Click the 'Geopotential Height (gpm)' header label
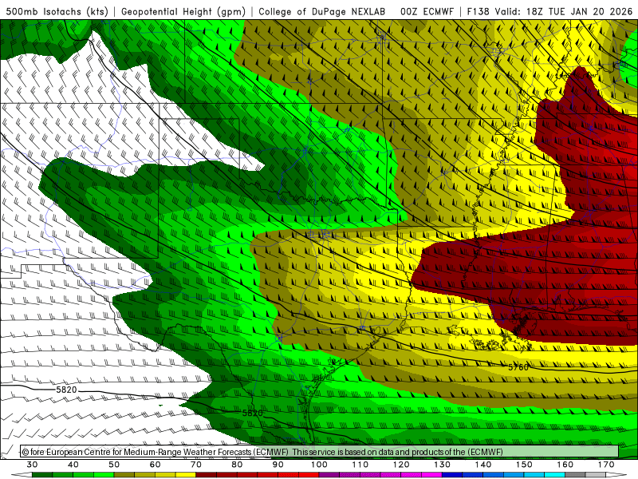Image resolution: width=638 pixels, height=479 pixels. pyautogui.click(x=183, y=11)
